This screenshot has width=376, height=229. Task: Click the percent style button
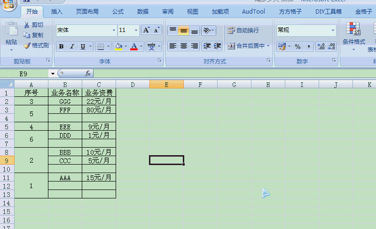(298, 47)
